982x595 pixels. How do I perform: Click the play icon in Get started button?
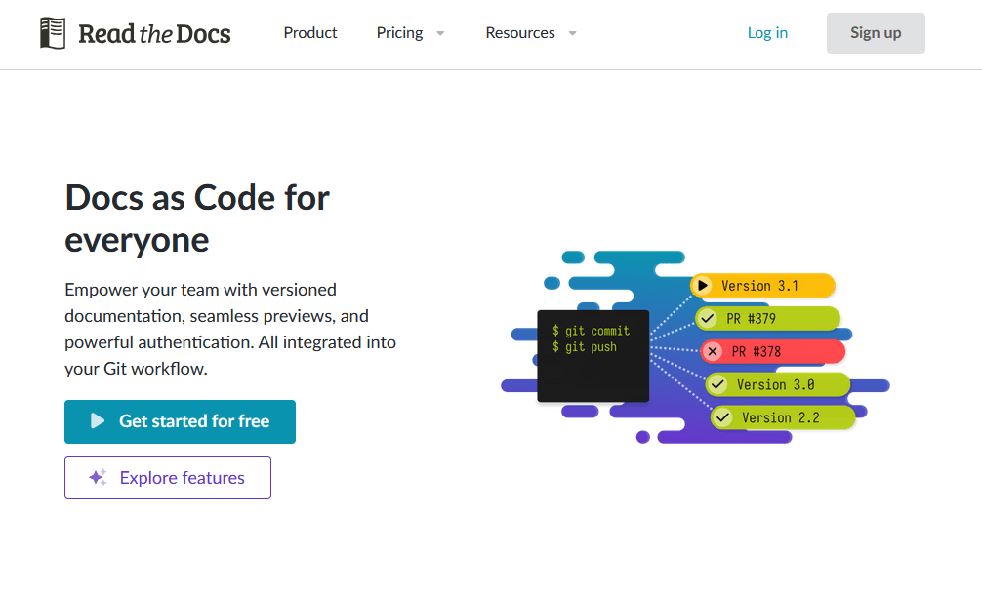[x=98, y=421]
